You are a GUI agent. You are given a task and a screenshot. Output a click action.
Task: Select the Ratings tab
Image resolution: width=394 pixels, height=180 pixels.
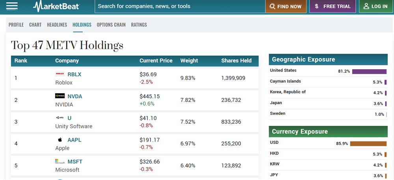click(x=139, y=25)
